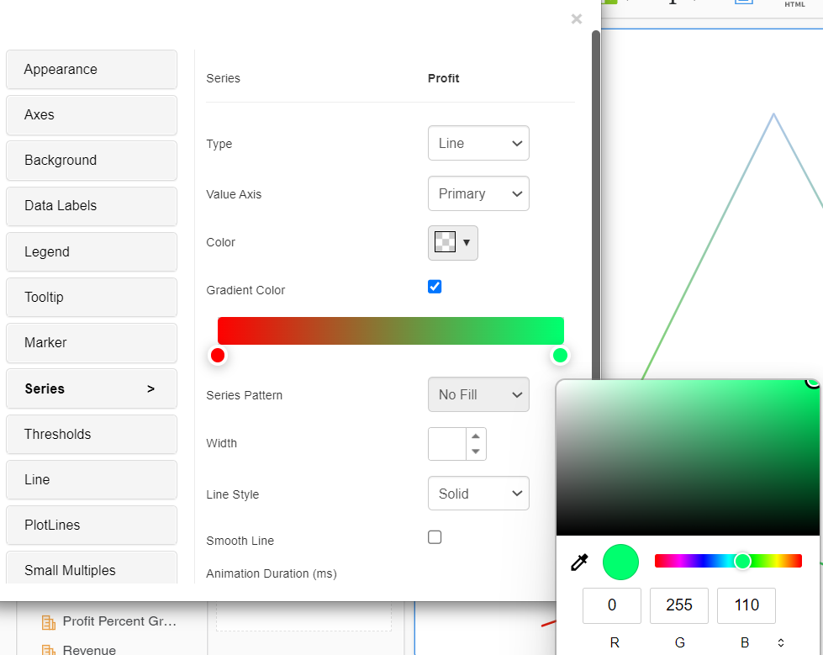
Task: Click the green current color circle
Action: click(x=620, y=562)
